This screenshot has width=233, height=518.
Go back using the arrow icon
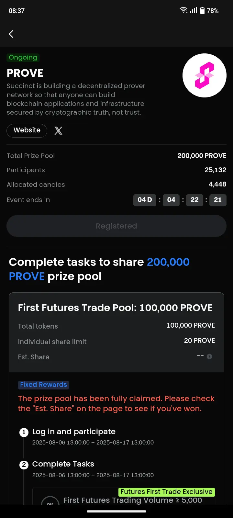coord(11,34)
